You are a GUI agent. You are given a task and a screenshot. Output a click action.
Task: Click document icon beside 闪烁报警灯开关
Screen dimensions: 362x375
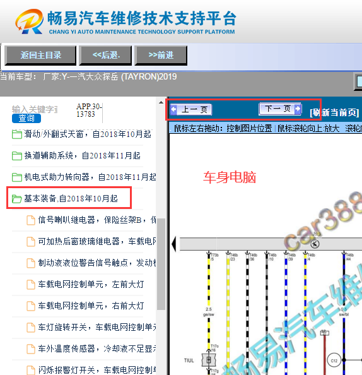pos(30,370)
